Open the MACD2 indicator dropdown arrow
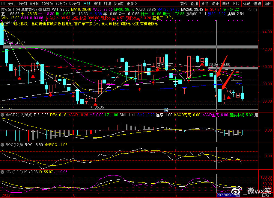The width and height of the screenshot is (274, 198). pyautogui.click(x=3, y=115)
